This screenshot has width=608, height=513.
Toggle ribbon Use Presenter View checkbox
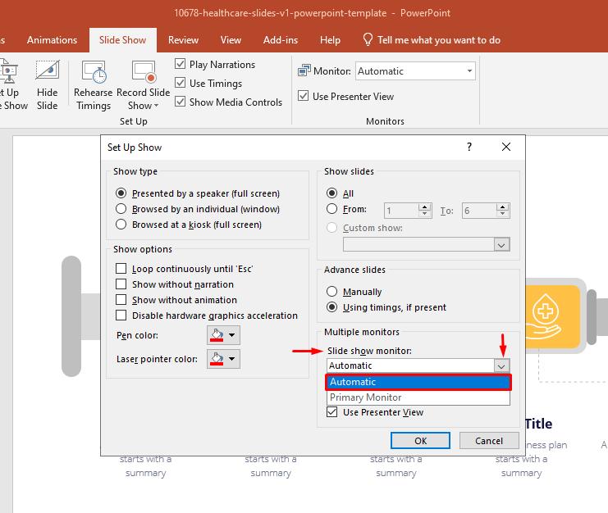(x=304, y=96)
